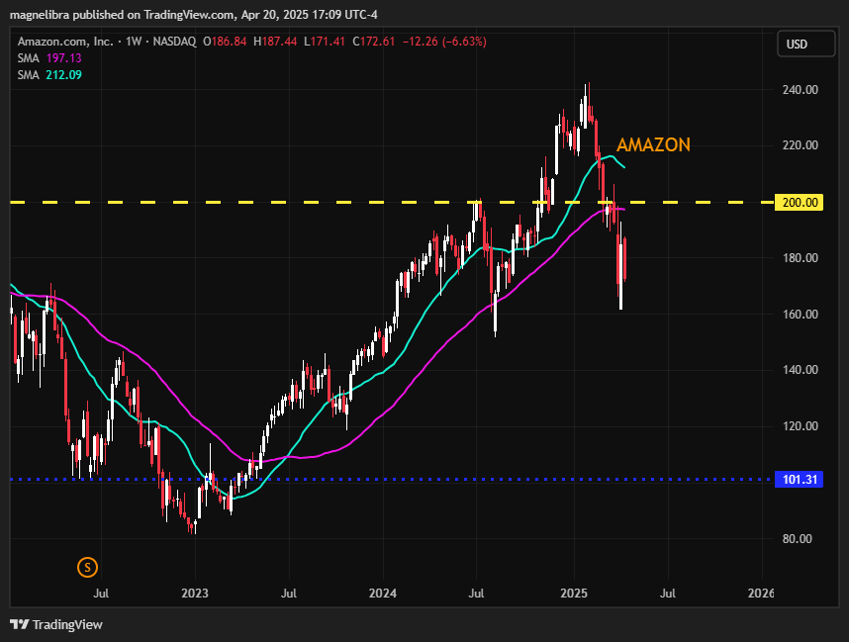849x642 pixels.
Task: Click the 120.00 price axis label
Action: (x=800, y=426)
